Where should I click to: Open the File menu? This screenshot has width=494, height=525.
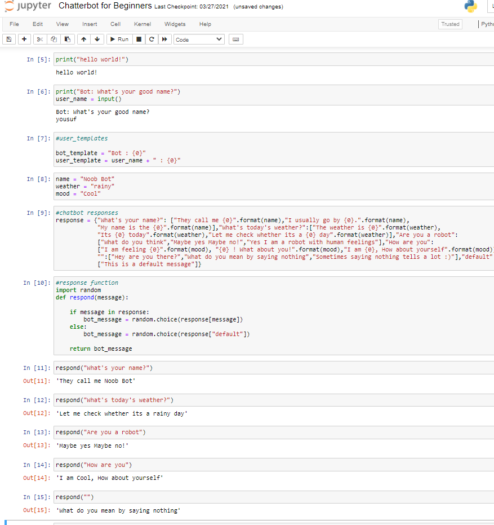tap(14, 24)
